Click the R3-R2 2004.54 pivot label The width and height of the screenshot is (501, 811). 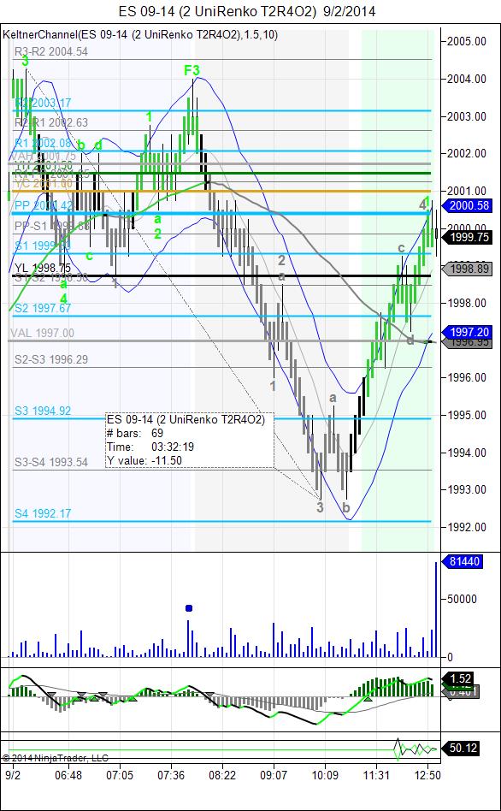tap(50, 51)
